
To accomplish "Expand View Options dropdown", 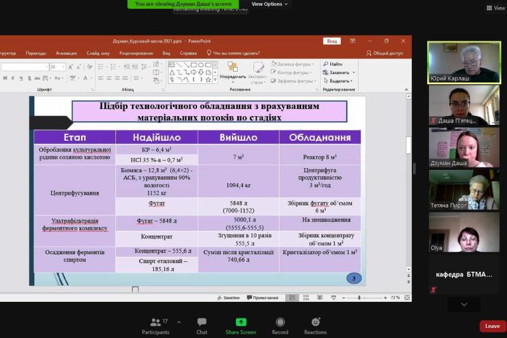I will pyautogui.click(x=269, y=4).
